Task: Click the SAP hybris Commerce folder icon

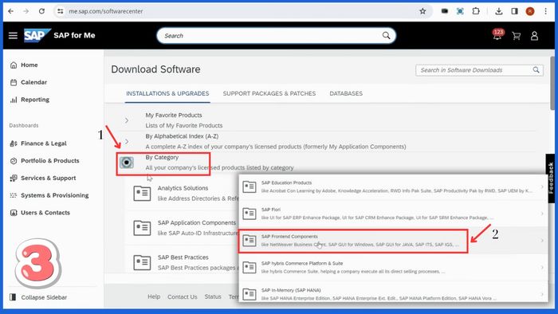Action: [249, 268]
